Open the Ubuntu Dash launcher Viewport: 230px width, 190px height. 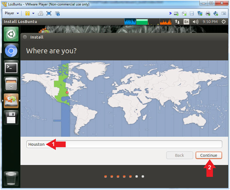pos(11,34)
